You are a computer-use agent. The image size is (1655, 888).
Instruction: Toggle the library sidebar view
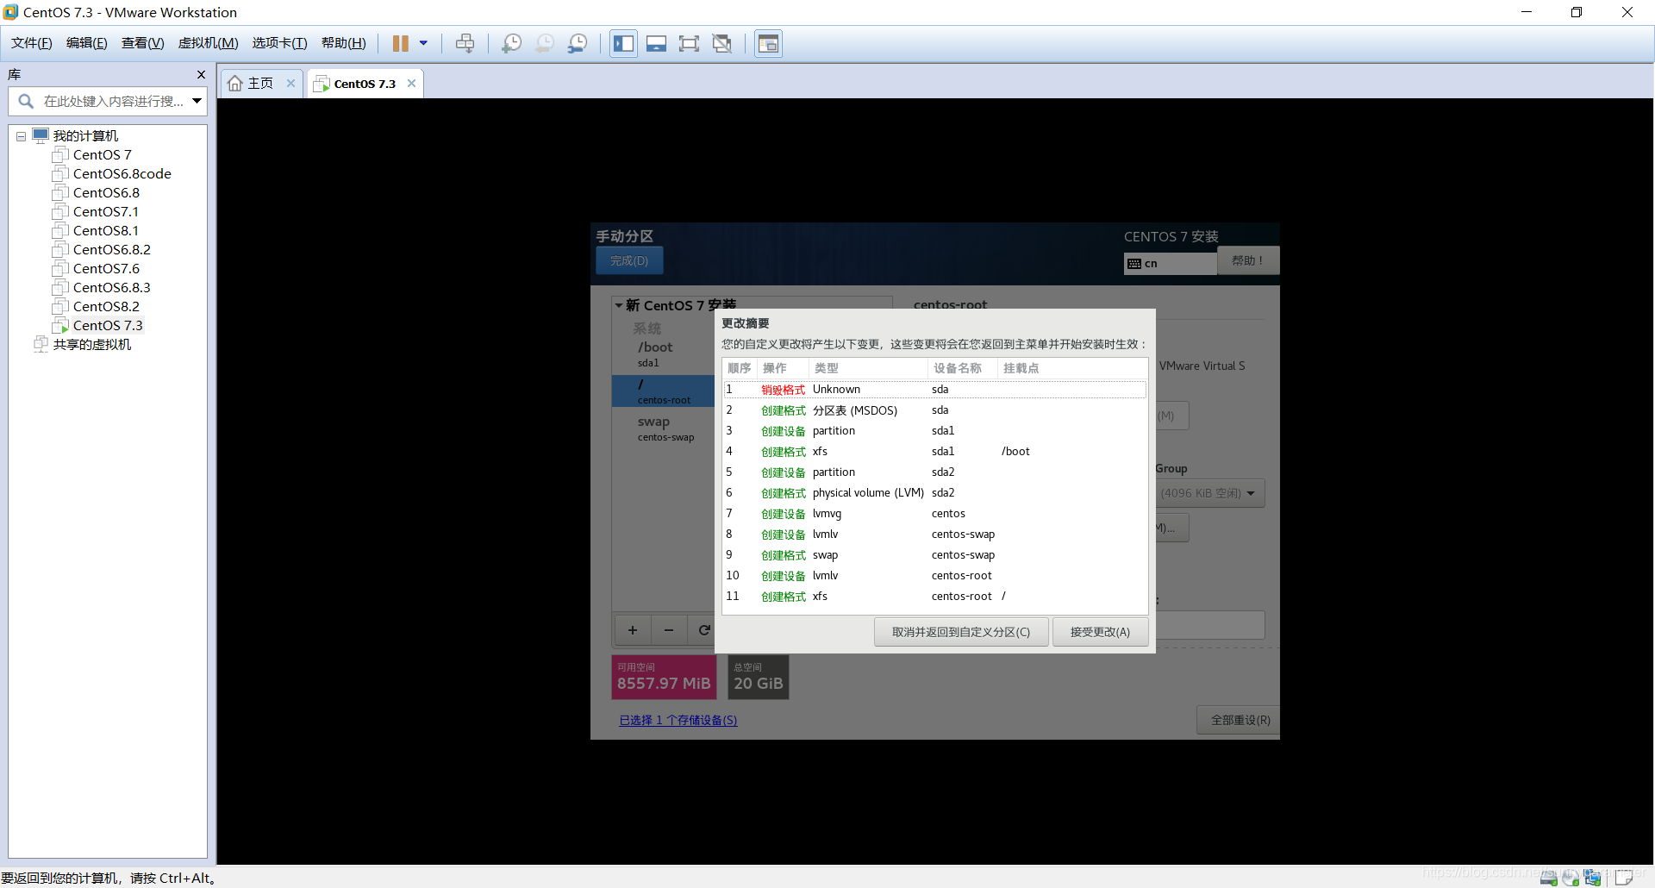(x=623, y=43)
